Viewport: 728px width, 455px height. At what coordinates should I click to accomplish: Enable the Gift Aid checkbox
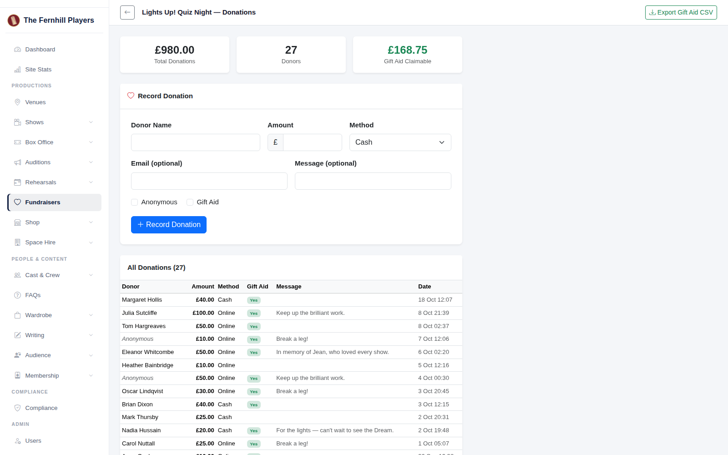click(190, 202)
